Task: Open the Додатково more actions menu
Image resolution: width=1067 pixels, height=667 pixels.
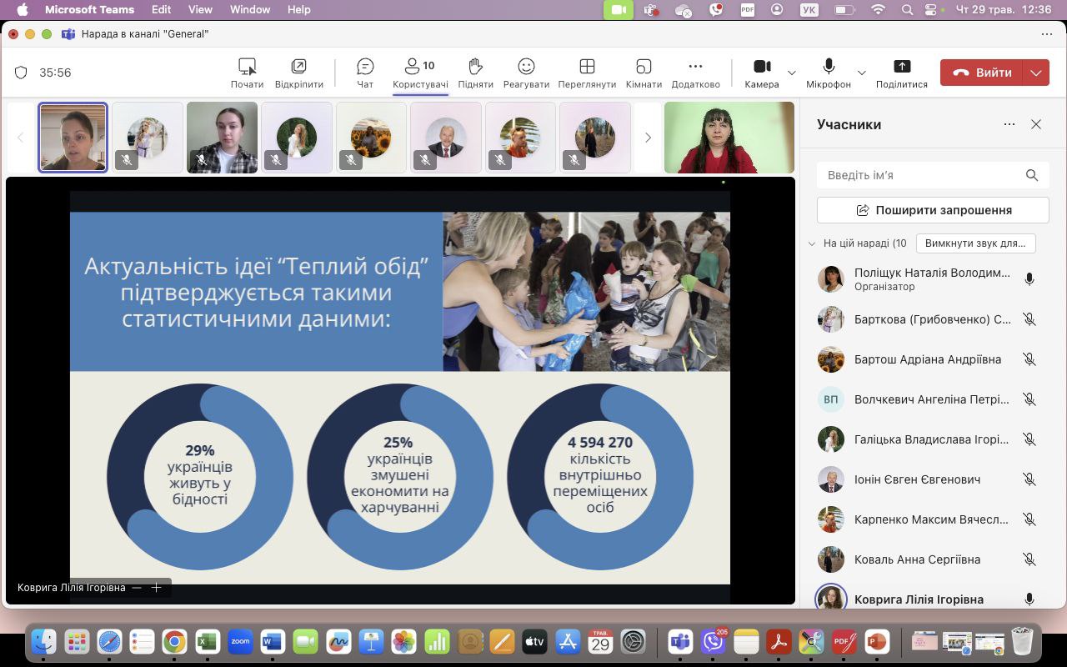Action: pos(695,73)
